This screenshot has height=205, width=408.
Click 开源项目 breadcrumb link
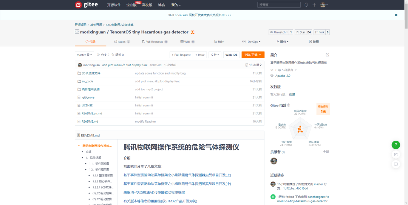click(81, 25)
